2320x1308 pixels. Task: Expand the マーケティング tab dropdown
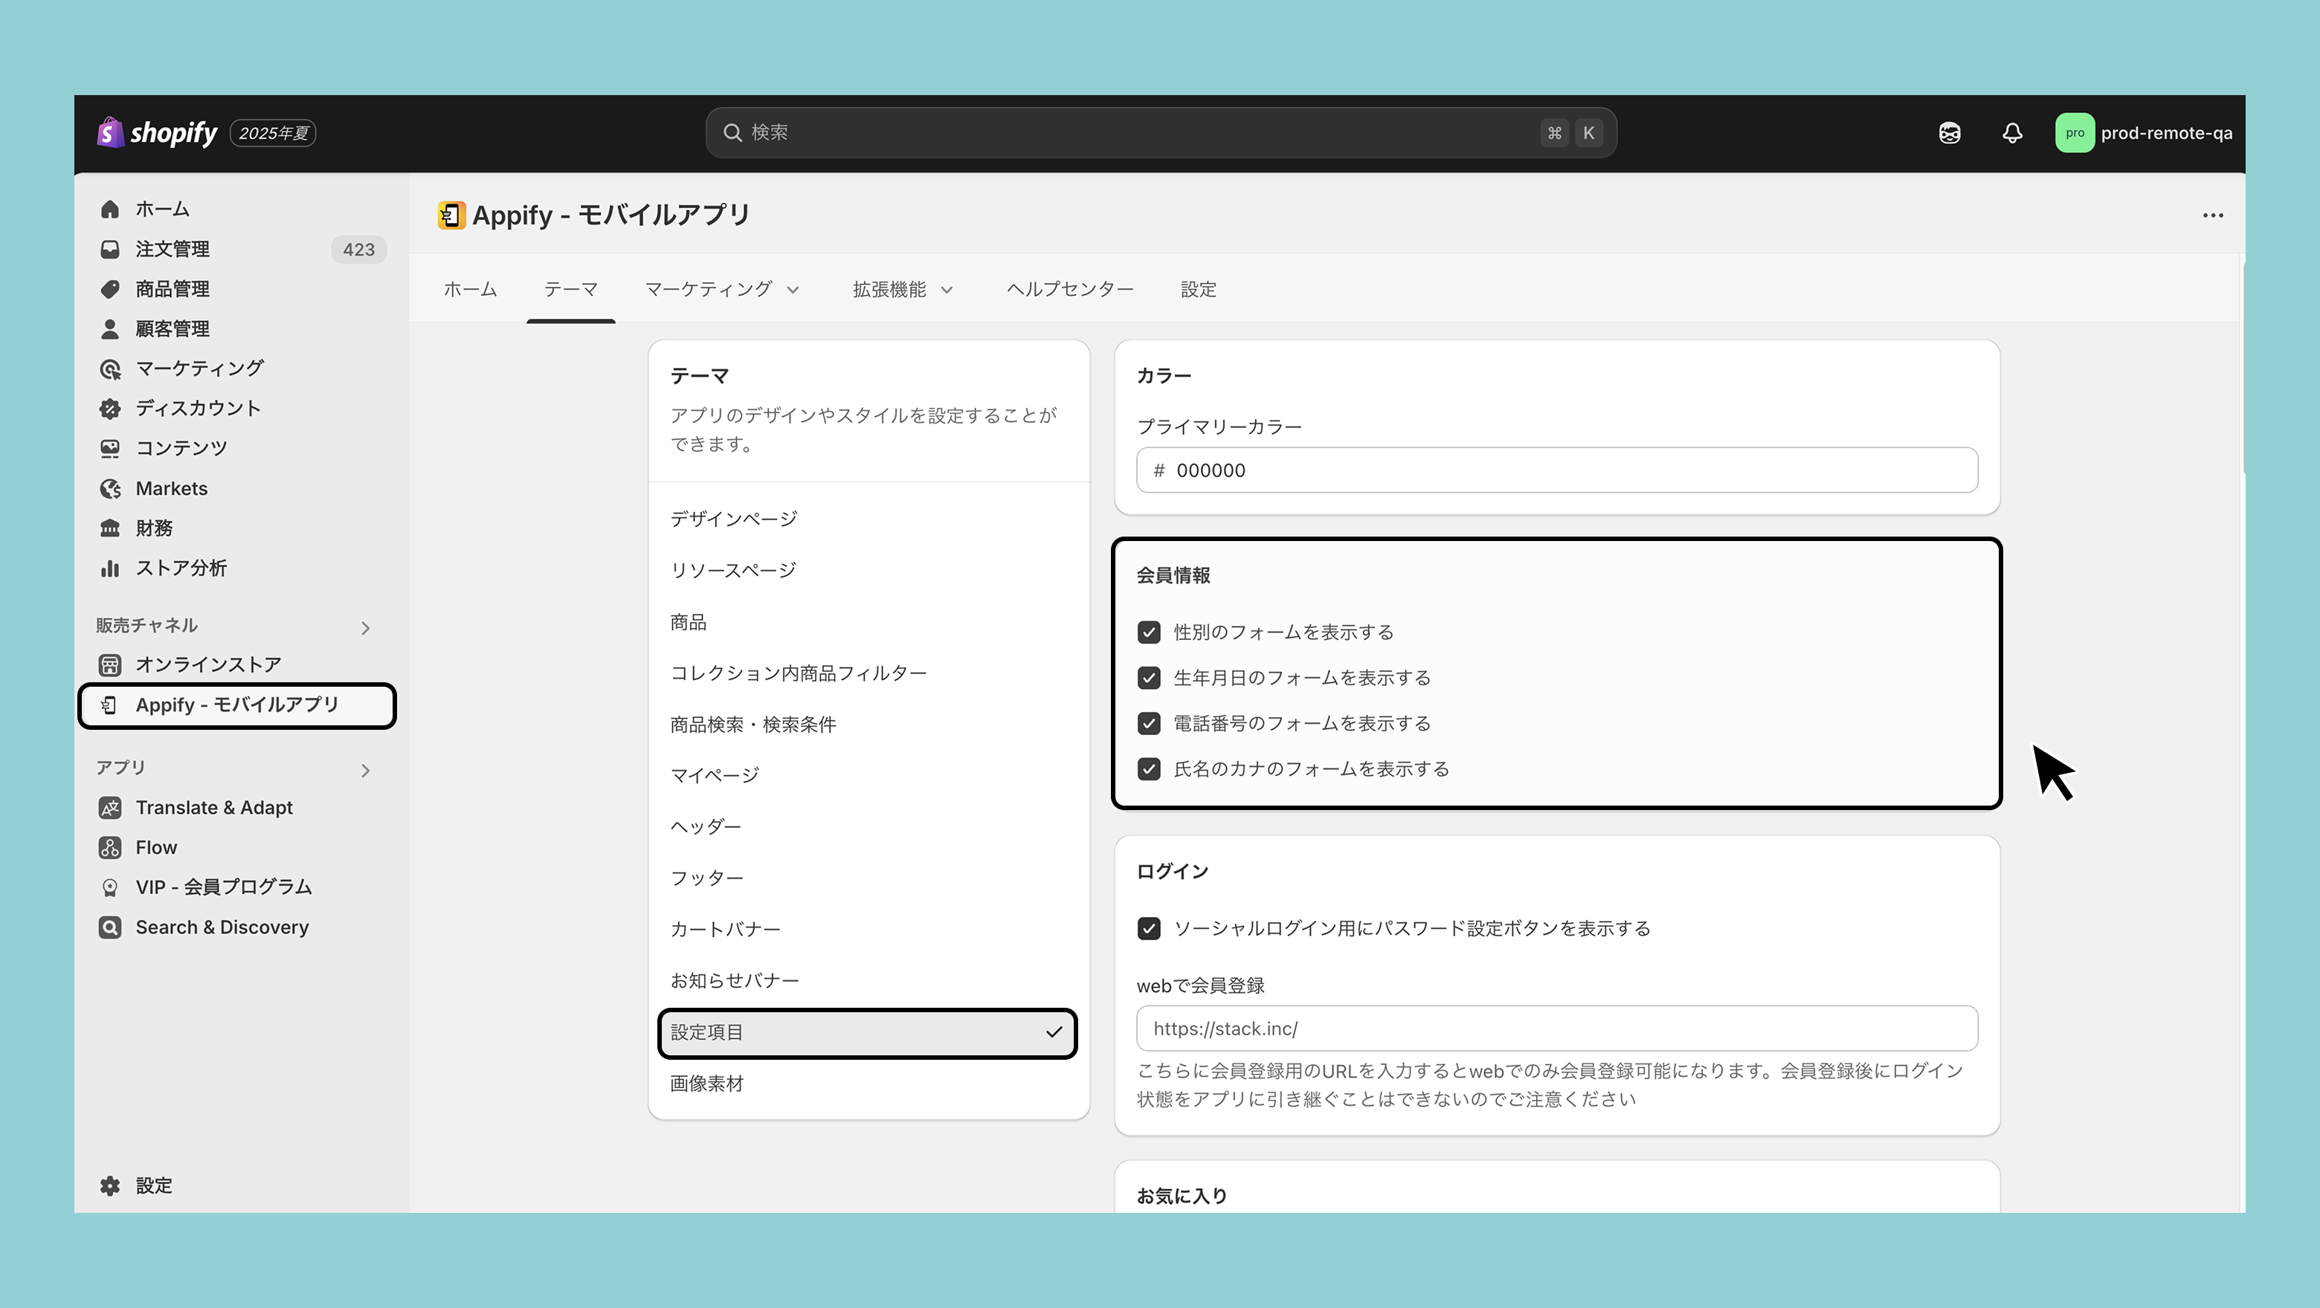721,289
